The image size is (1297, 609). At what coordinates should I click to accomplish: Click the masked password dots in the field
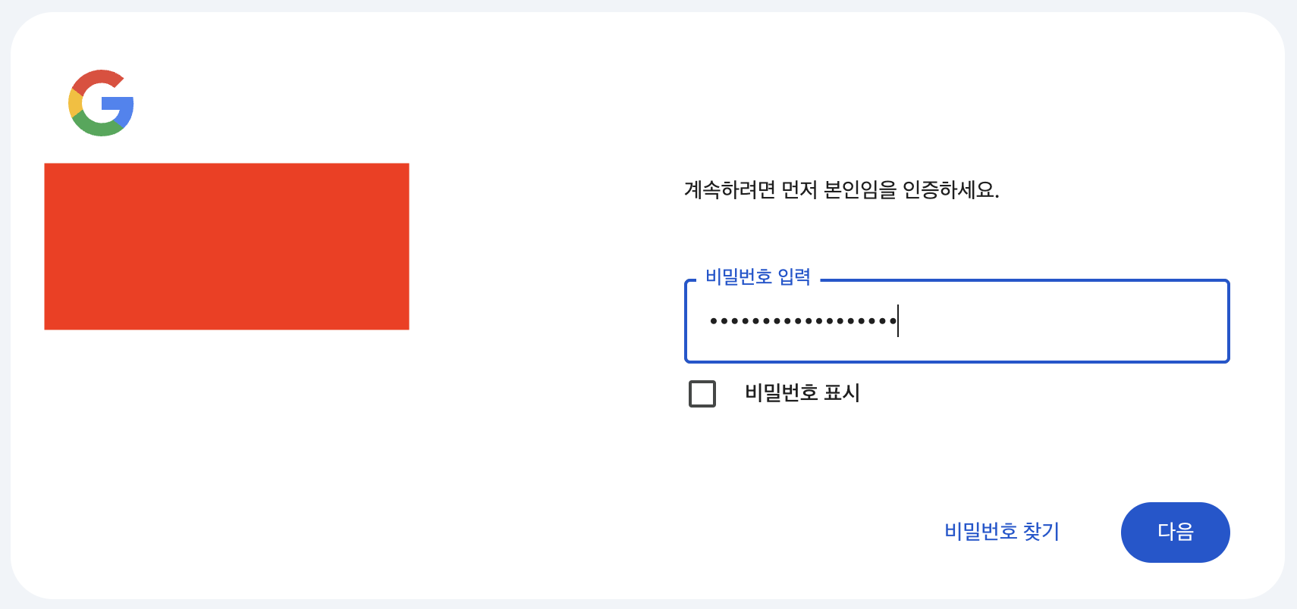[x=800, y=322]
